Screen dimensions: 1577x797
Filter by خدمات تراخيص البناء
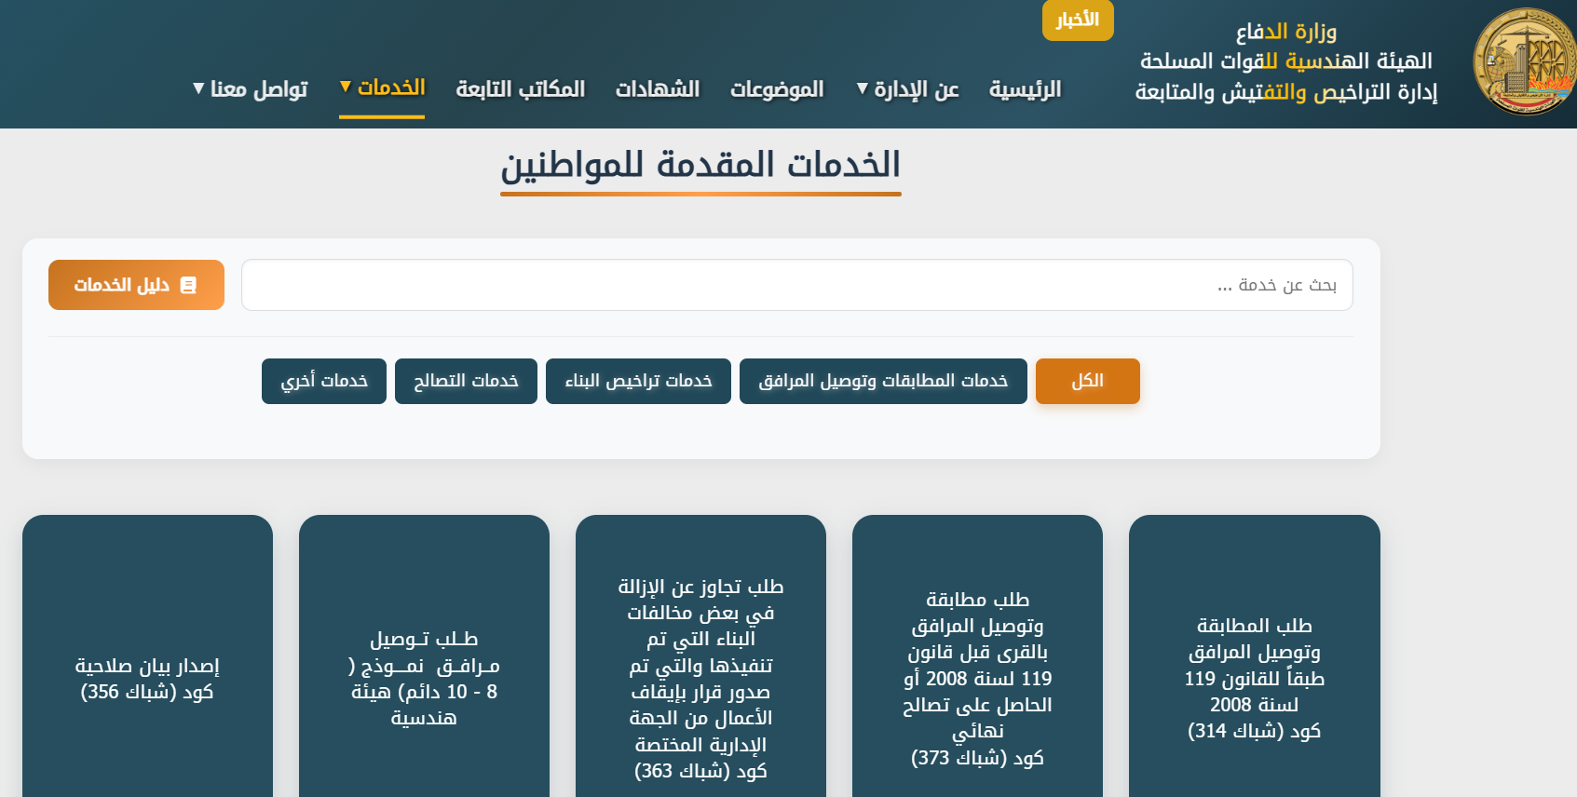click(x=638, y=381)
